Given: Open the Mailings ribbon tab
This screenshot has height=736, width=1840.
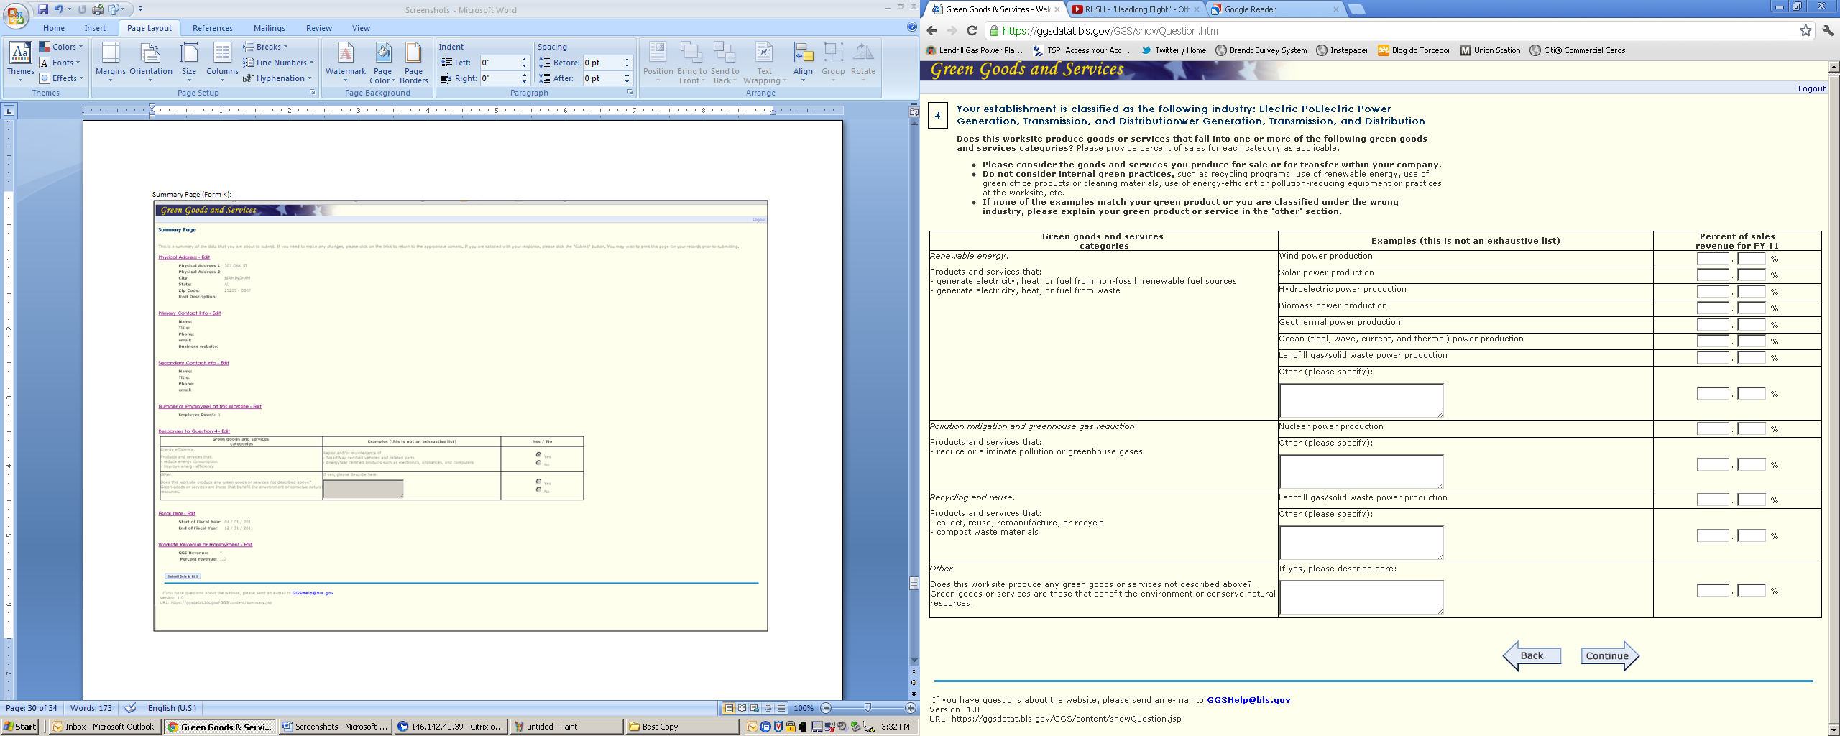Looking at the screenshot, I should [270, 28].
